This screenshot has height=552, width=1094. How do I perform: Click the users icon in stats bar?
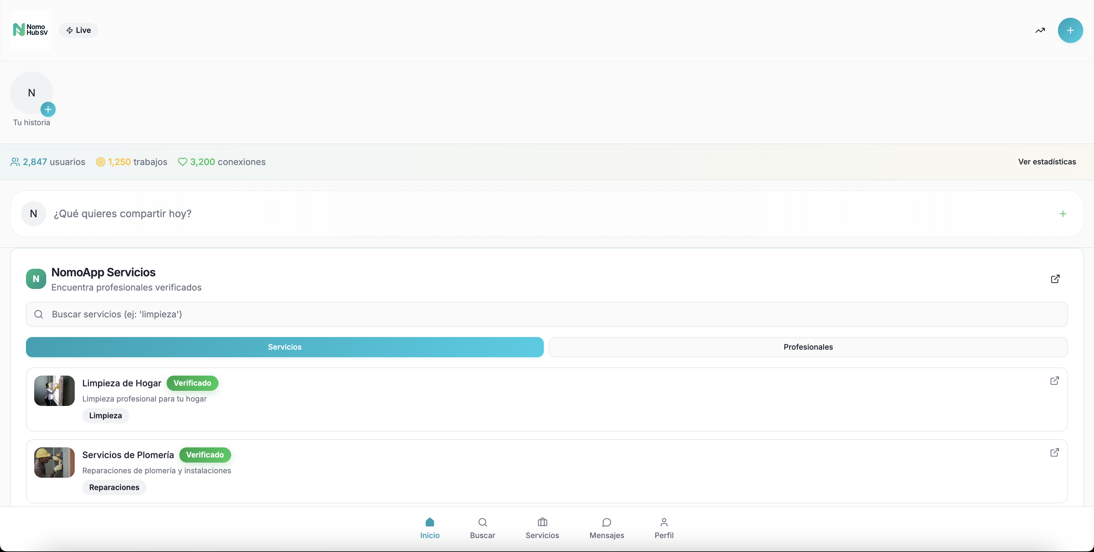point(15,162)
